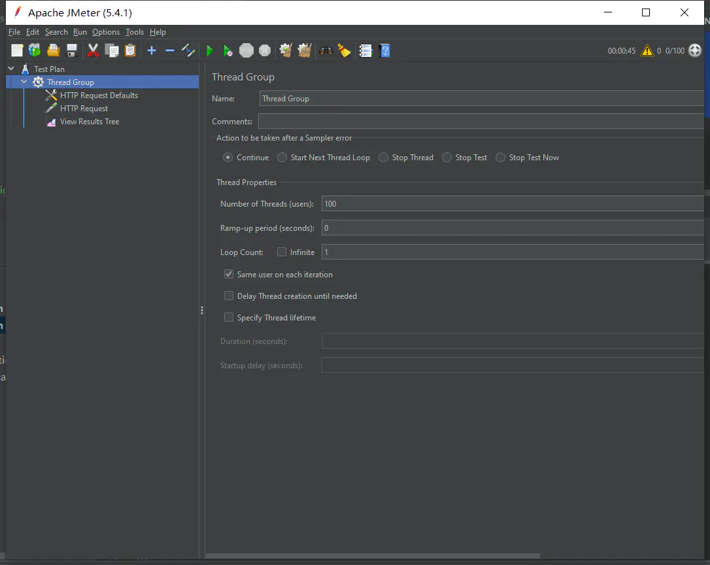Open Search using binoculars icon
The height and width of the screenshot is (565, 710).
click(326, 50)
